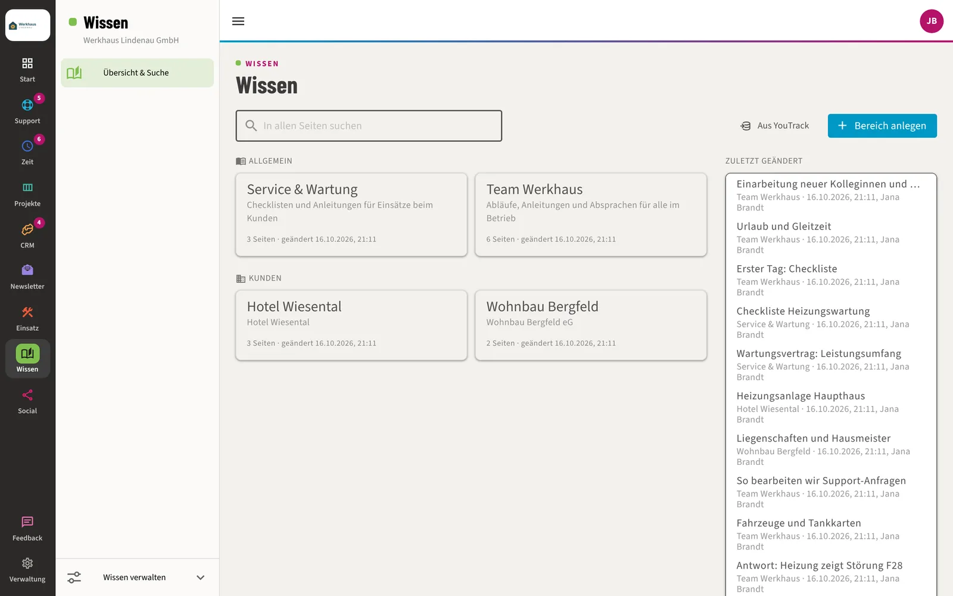Open the Einsatz tools icon
Screen dimensions: 953x596
pyautogui.click(x=27, y=312)
